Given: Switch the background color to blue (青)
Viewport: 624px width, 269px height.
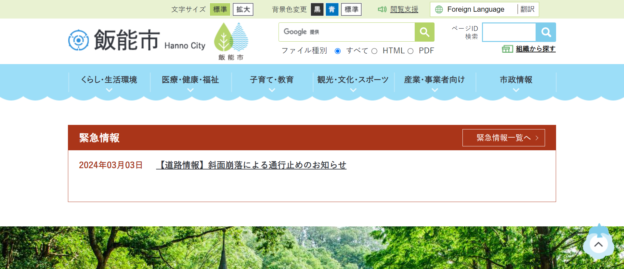Looking at the screenshot, I should coord(332,9).
